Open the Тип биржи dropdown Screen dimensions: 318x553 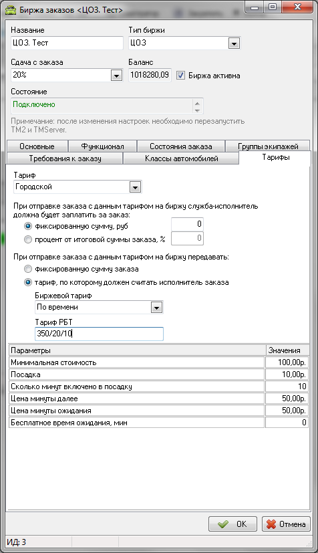234,43
